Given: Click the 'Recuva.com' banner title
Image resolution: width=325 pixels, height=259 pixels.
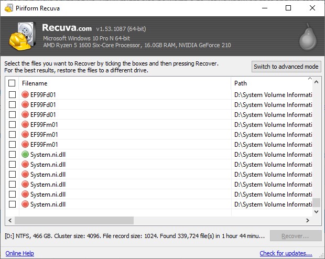Looking at the screenshot, I should (x=67, y=28).
